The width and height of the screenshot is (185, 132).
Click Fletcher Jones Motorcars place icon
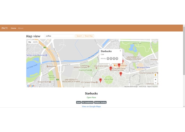[x=46, y=55]
